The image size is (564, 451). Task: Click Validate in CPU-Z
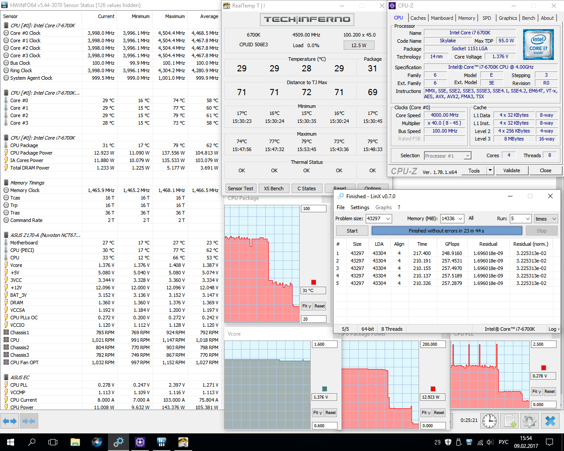coord(512,170)
